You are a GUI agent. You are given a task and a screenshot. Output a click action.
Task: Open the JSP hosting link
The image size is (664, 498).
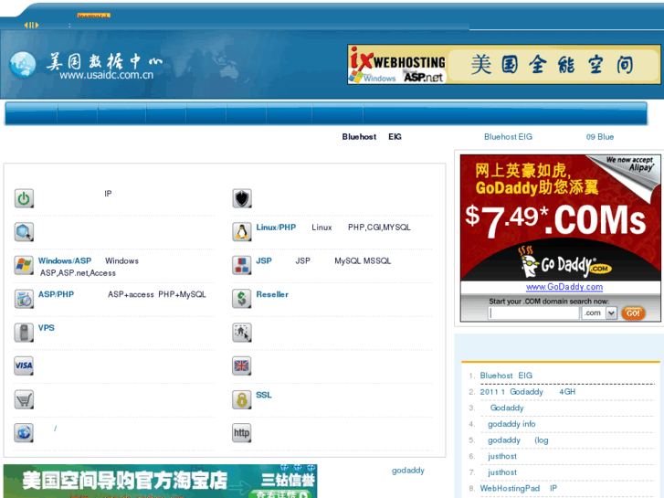pyautogui.click(x=263, y=260)
